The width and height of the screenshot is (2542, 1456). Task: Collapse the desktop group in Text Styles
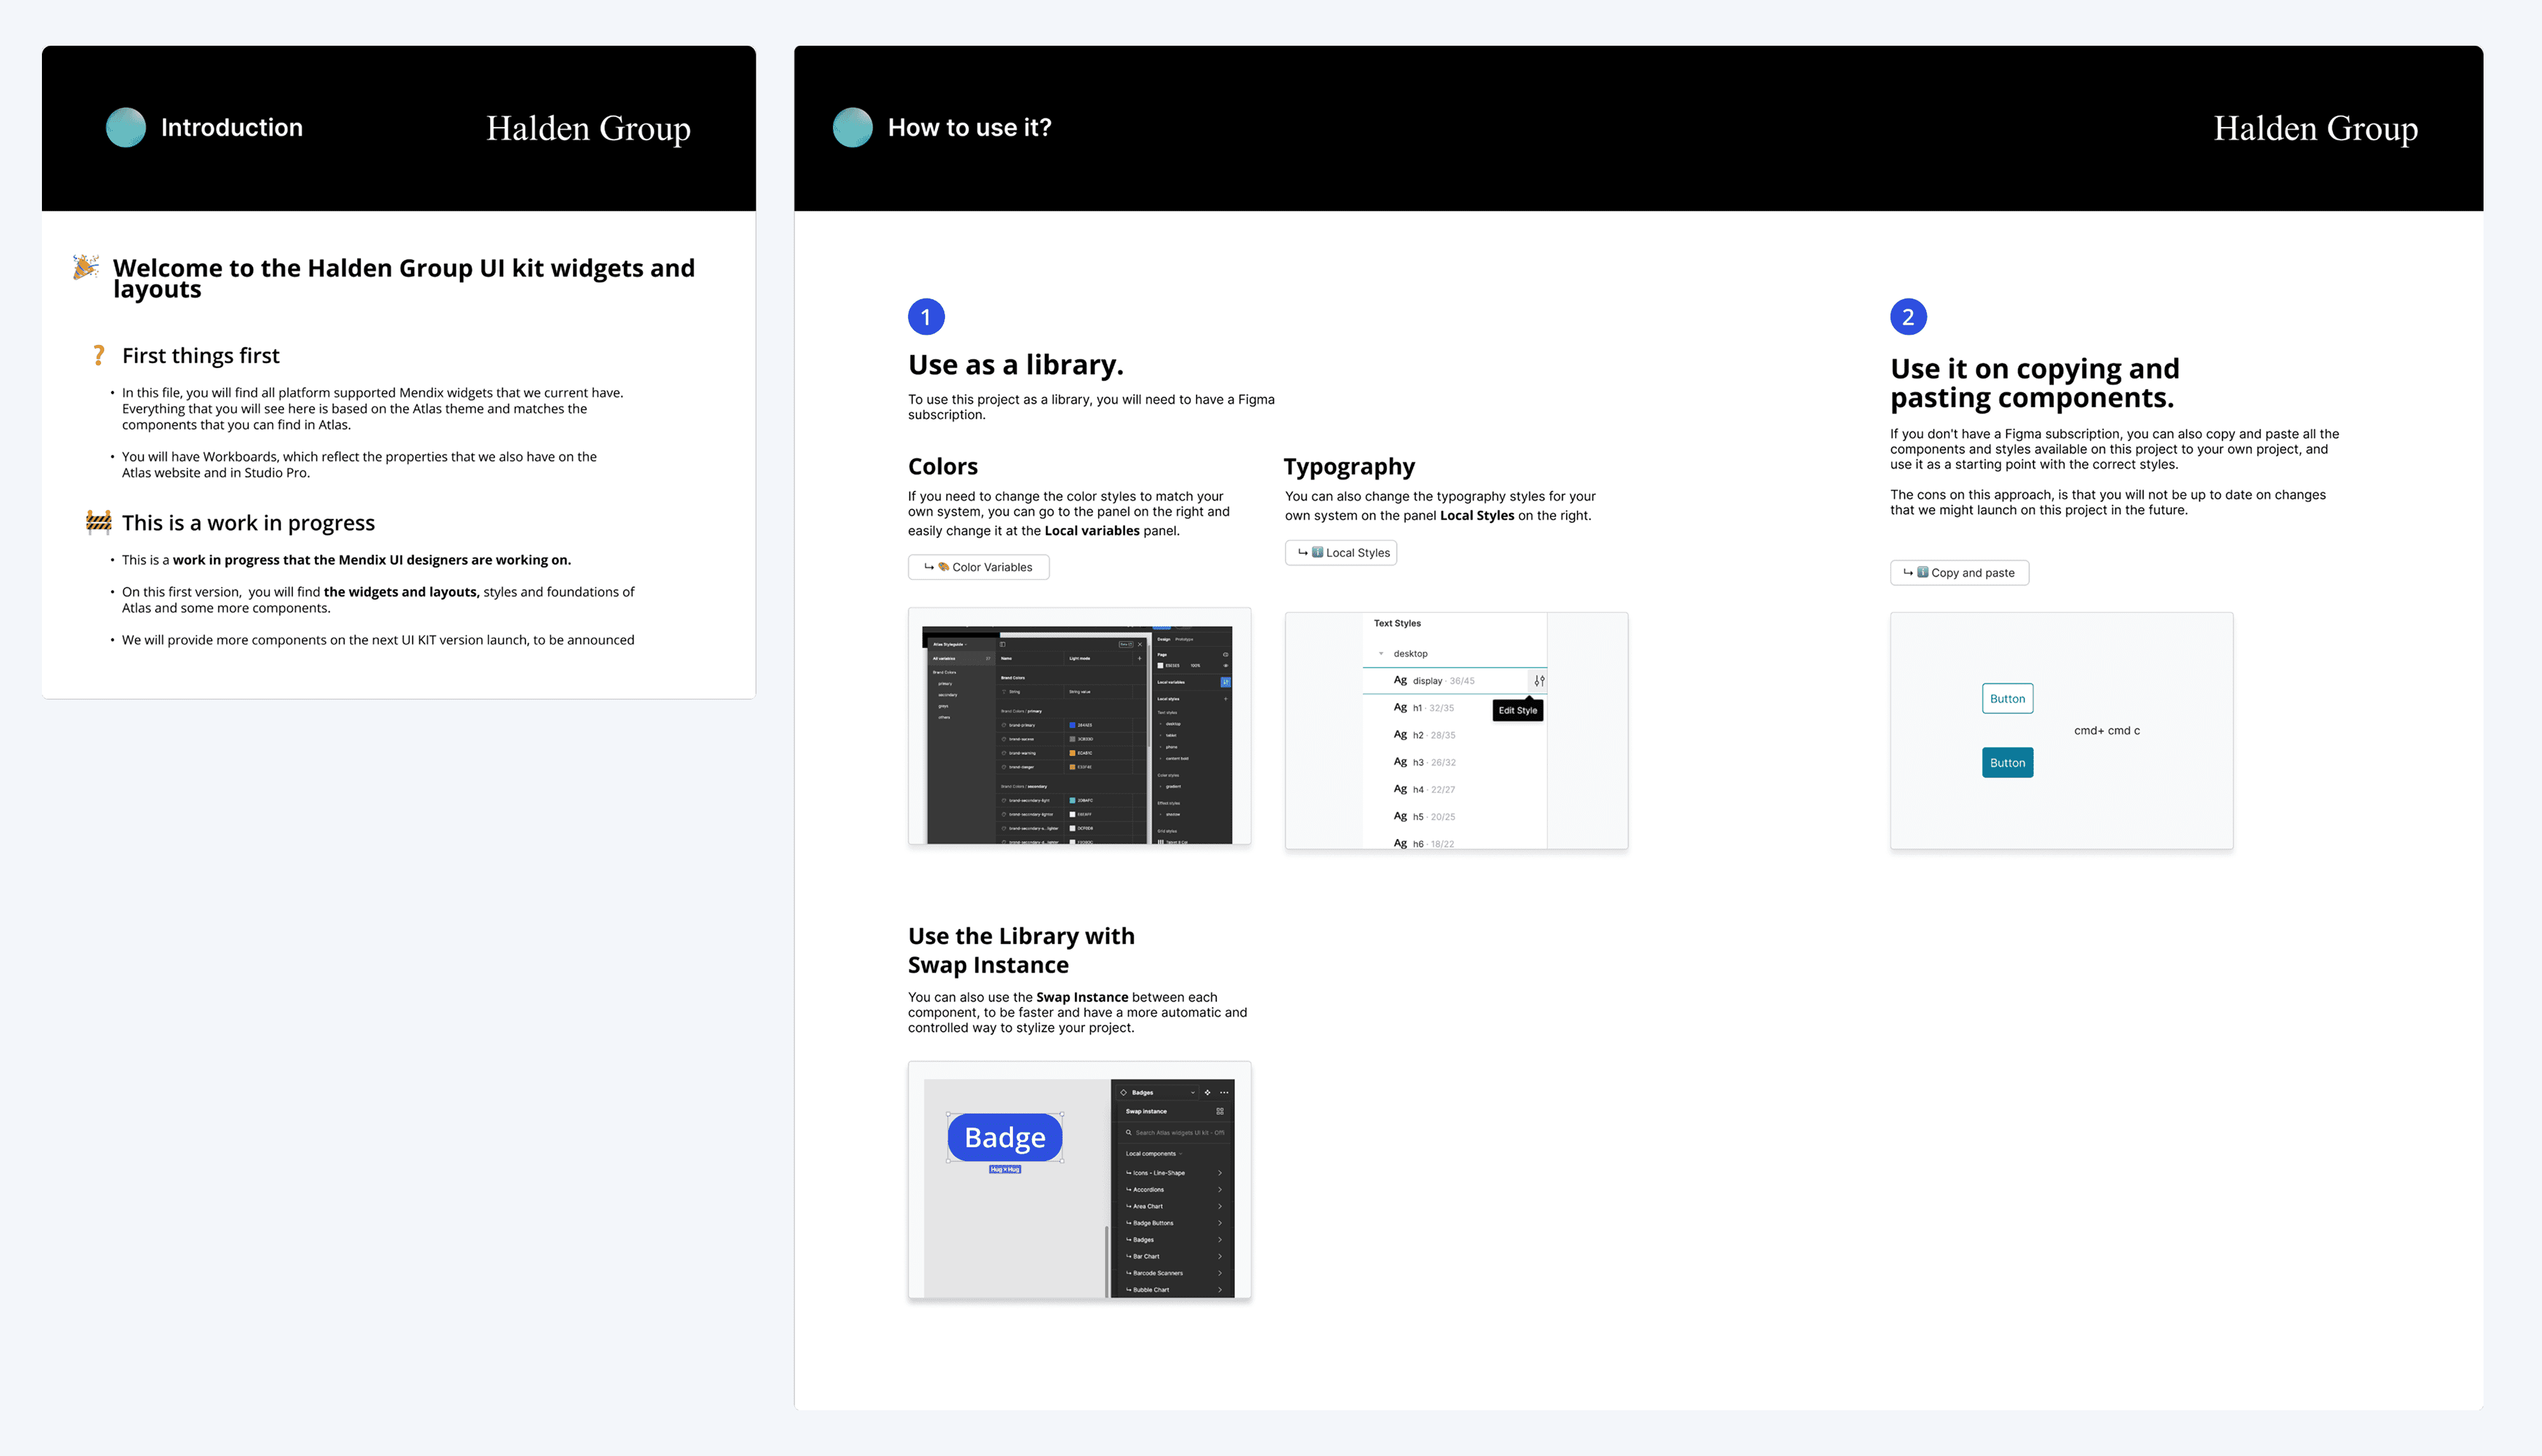click(x=1380, y=654)
